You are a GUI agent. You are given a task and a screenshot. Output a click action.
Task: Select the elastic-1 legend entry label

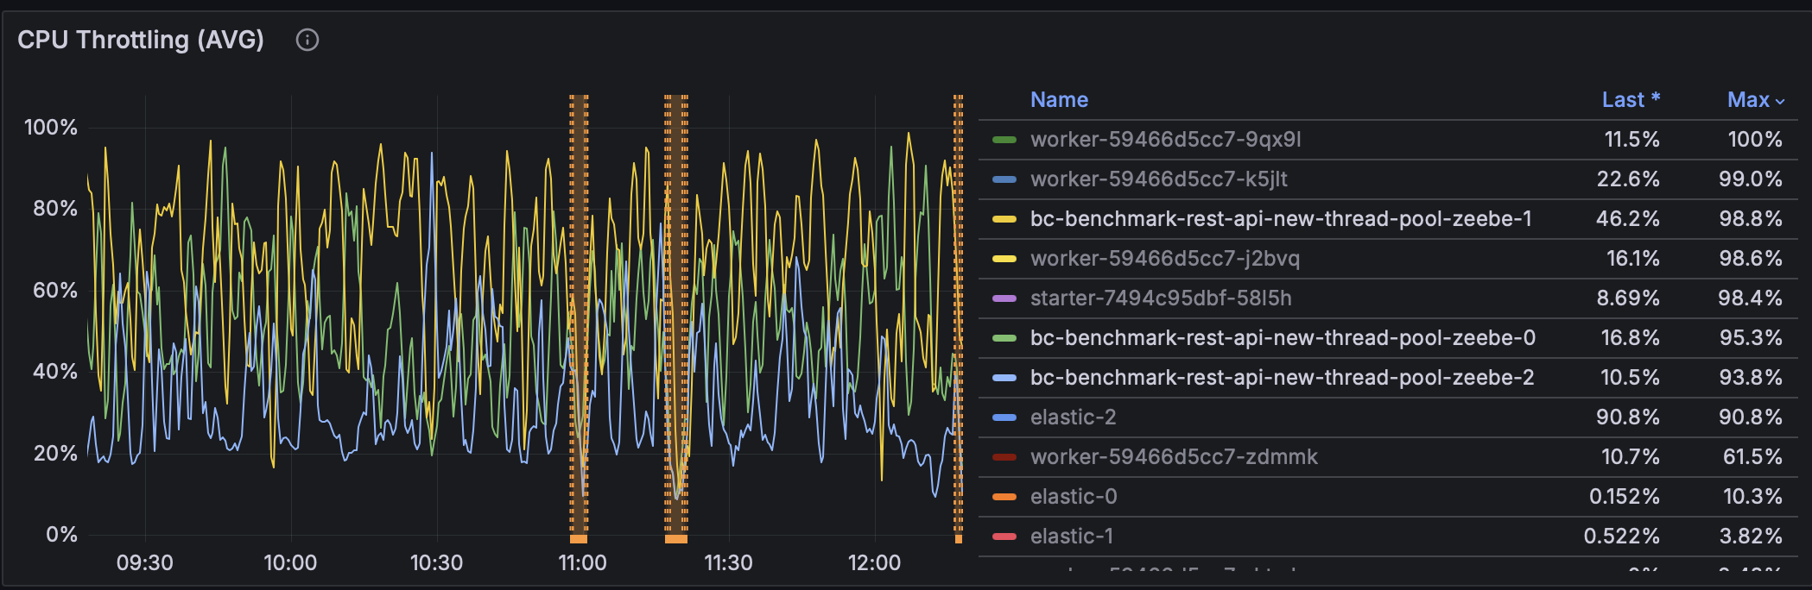coord(1071,537)
